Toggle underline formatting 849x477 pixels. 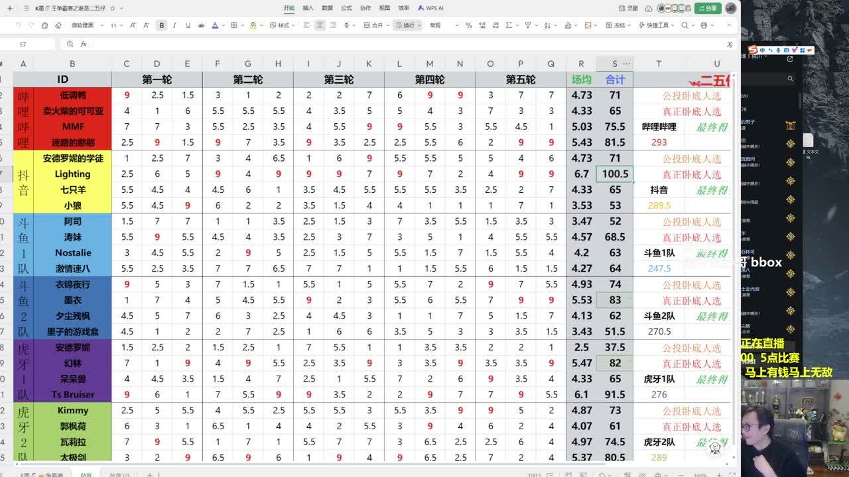[x=188, y=25]
